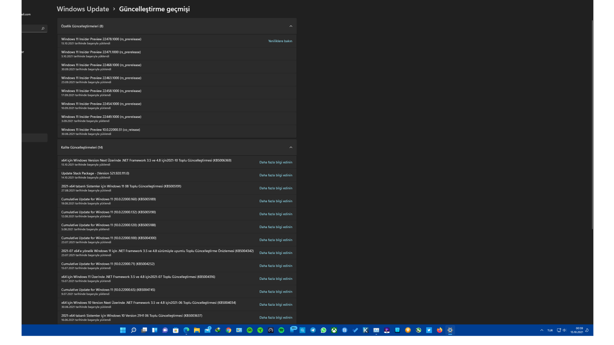Click the settings page vertical scrollbar
The image size is (614, 345).
[x=592, y=125]
